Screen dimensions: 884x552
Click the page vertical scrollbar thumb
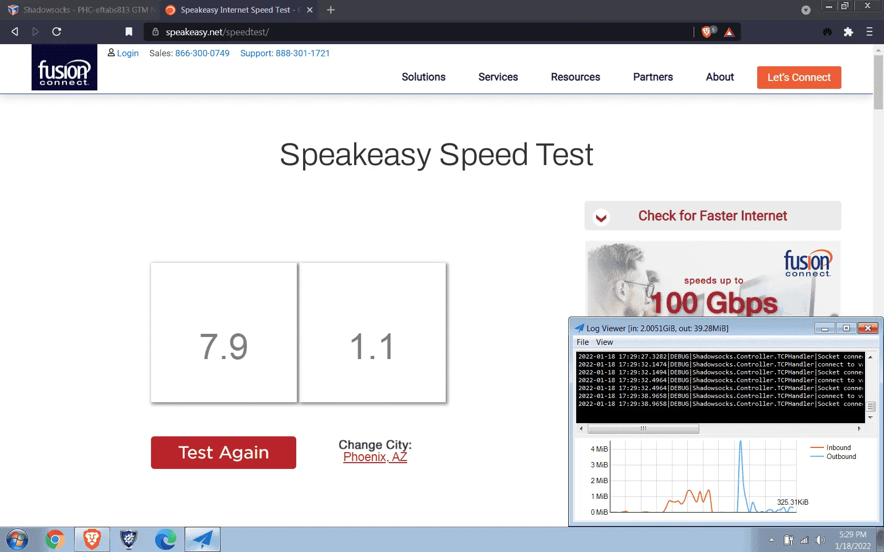point(878,81)
